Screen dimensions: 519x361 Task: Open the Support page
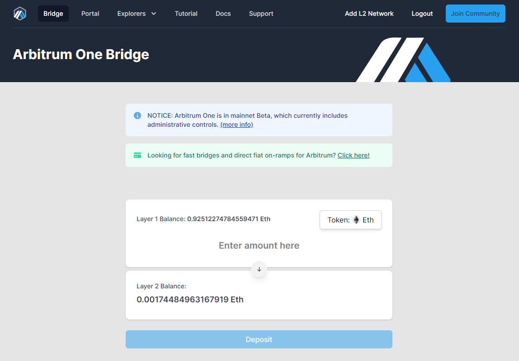pyautogui.click(x=261, y=14)
